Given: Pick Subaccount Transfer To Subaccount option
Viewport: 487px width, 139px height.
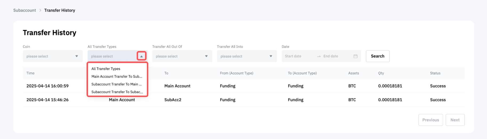Looking at the screenshot, I should coord(117,92).
